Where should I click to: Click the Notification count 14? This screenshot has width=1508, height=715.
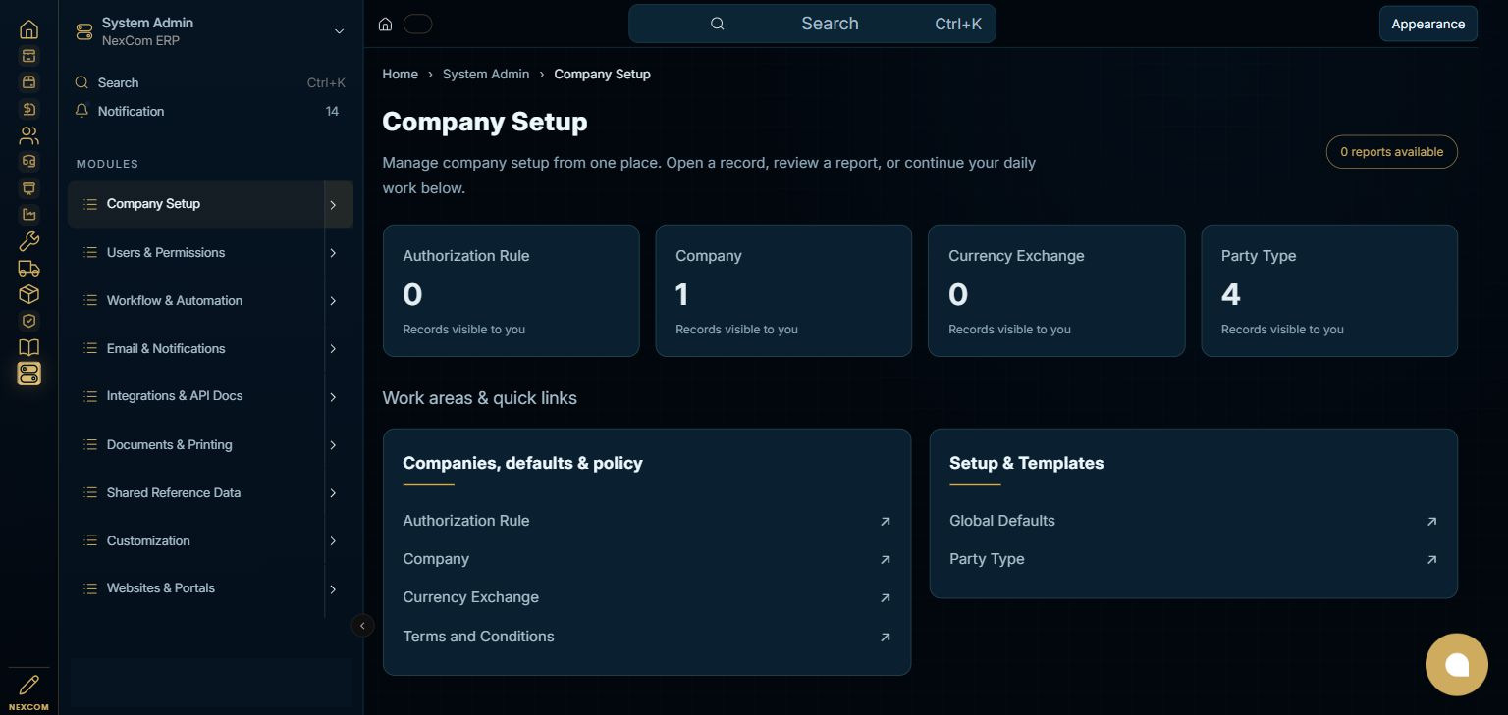click(332, 111)
